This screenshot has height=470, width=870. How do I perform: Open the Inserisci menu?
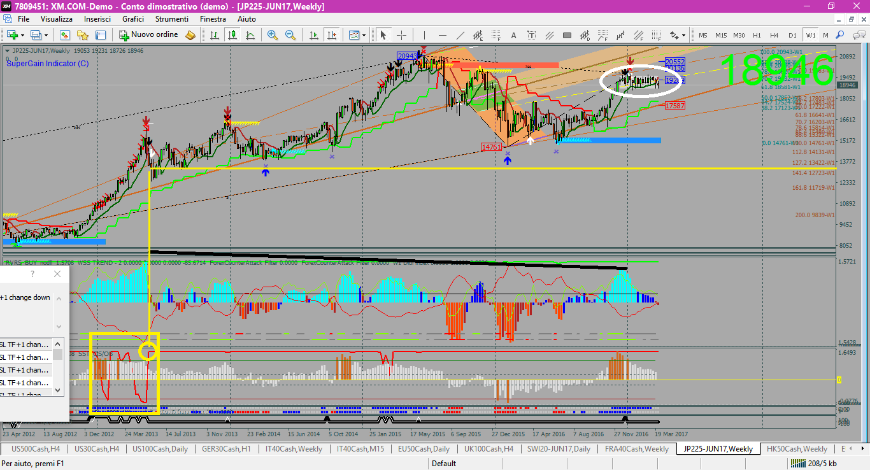click(x=97, y=19)
